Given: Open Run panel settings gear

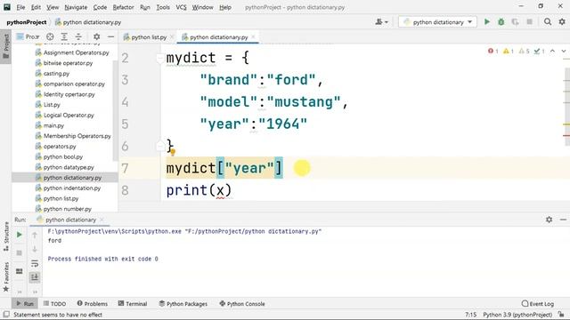Looking at the screenshot, I should coord(549,220).
